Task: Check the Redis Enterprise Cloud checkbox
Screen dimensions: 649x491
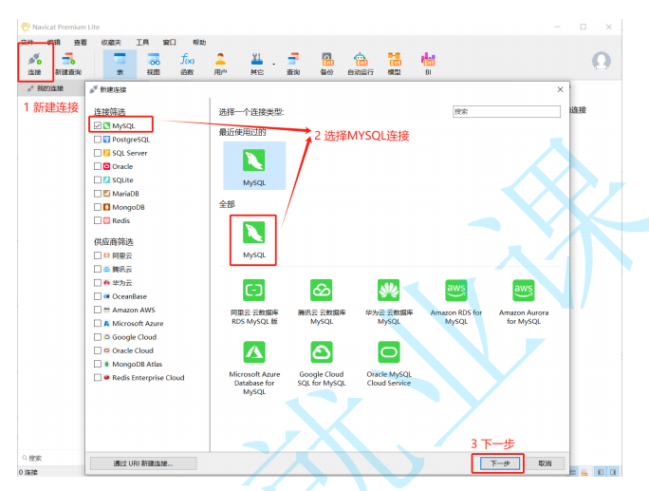Action: 98,377
